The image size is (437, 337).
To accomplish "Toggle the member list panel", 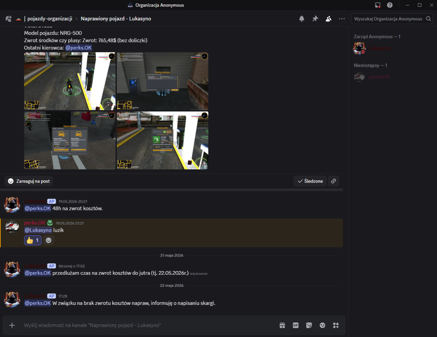I will click(329, 19).
